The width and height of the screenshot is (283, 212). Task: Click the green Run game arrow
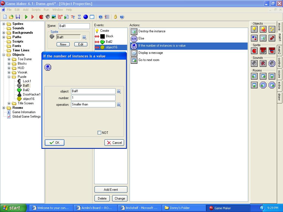(x=26, y=17)
